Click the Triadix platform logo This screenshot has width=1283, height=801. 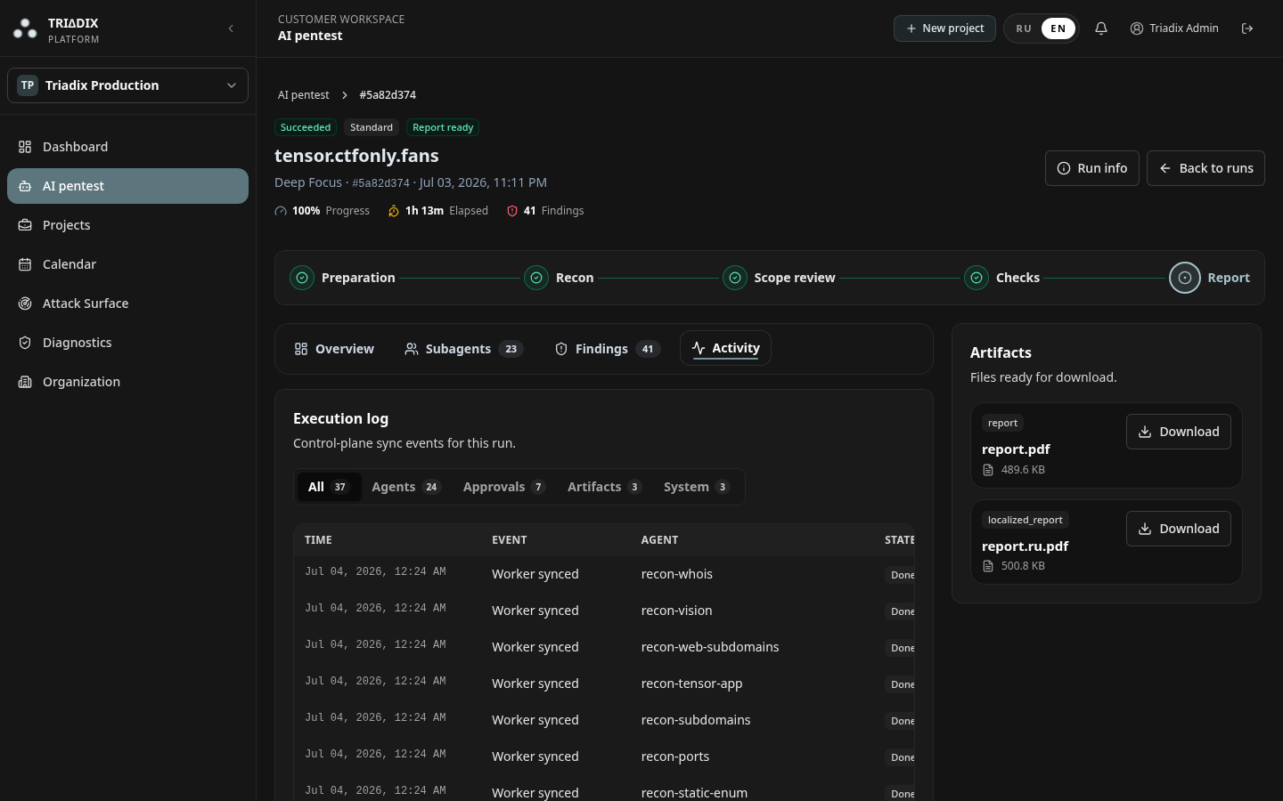click(x=25, y=29)
